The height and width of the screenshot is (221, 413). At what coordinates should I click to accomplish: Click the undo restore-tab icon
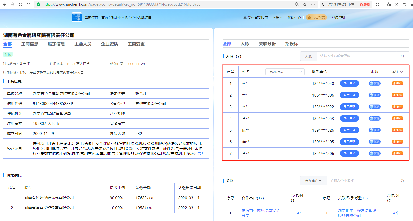405,4
